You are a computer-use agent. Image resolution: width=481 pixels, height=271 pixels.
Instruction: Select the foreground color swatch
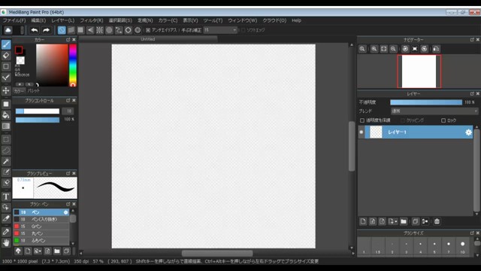pyautogui.click(x=19, y=50)
